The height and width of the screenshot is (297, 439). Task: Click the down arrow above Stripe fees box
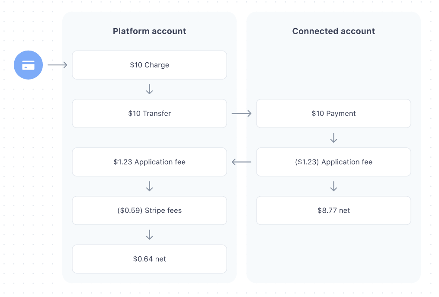[x=150, y=186]
